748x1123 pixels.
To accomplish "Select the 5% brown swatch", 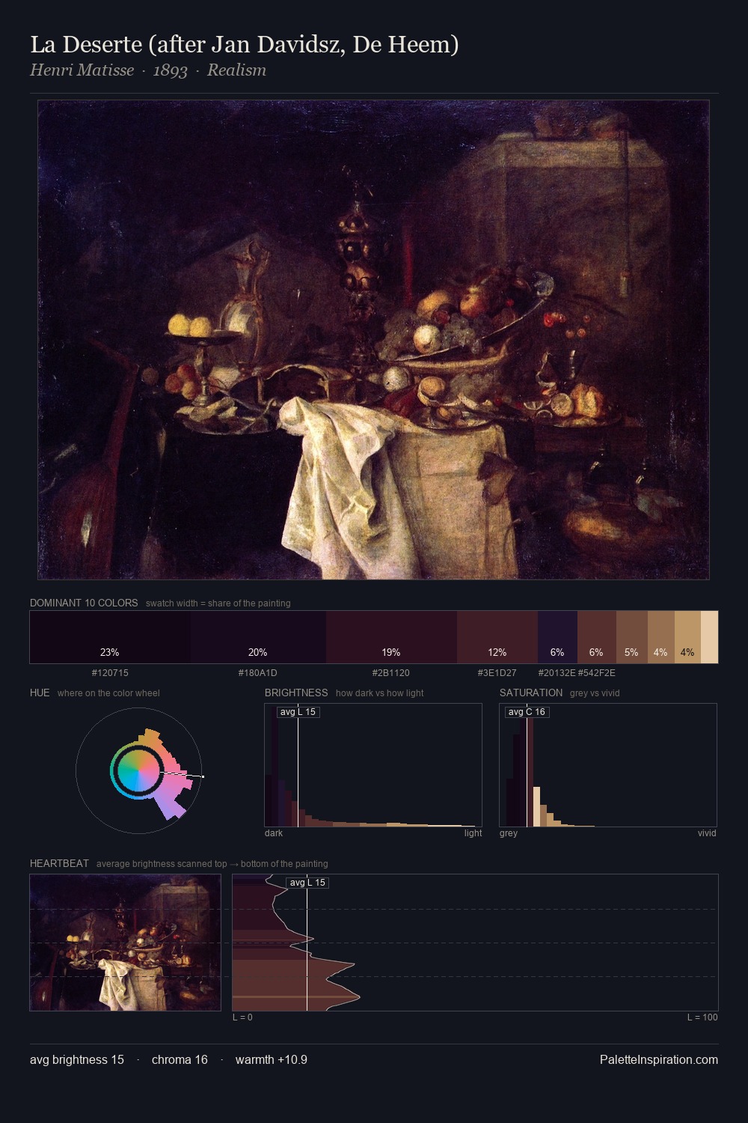I will pyautogui.click(x=632, y=637).
